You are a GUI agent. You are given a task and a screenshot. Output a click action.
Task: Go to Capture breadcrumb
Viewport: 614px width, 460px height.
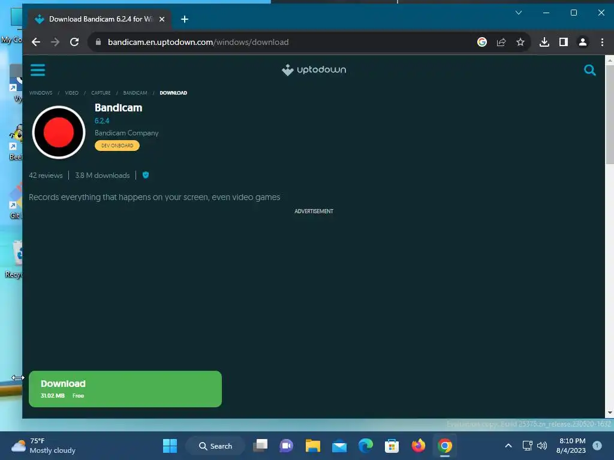click(x=101, y=93)
